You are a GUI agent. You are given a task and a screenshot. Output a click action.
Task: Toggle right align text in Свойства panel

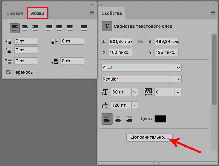point(129,119)
